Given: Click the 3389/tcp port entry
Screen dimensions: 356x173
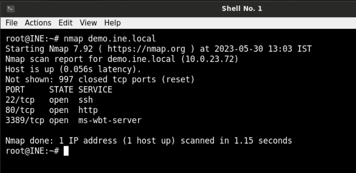Looking at the screenshot, I should [25, 120].
